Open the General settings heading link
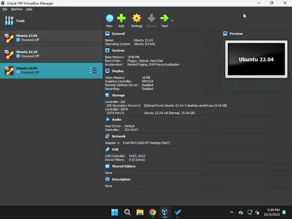 click(118, 34)
